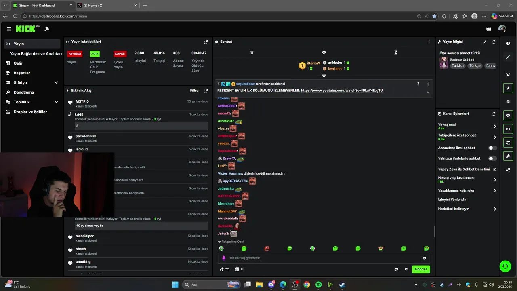This screenshot has width=517, height=291.
Task: Open the Sohbet panel three-dot menu
Action: coord(429,42)
